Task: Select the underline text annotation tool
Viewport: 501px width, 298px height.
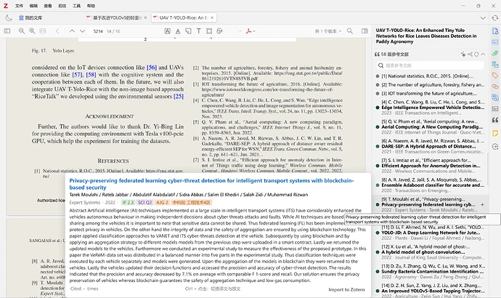Action: pyautogui.click(x=178, y=31)
